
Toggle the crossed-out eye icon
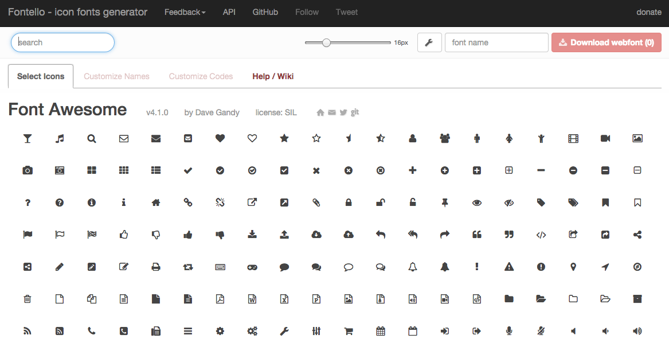pyautogui.click(x=509, y=202)
